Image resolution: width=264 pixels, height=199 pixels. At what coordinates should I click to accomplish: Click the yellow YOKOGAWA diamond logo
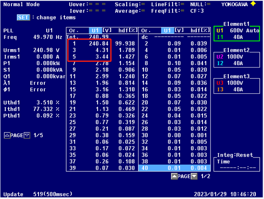click(253, 4)
